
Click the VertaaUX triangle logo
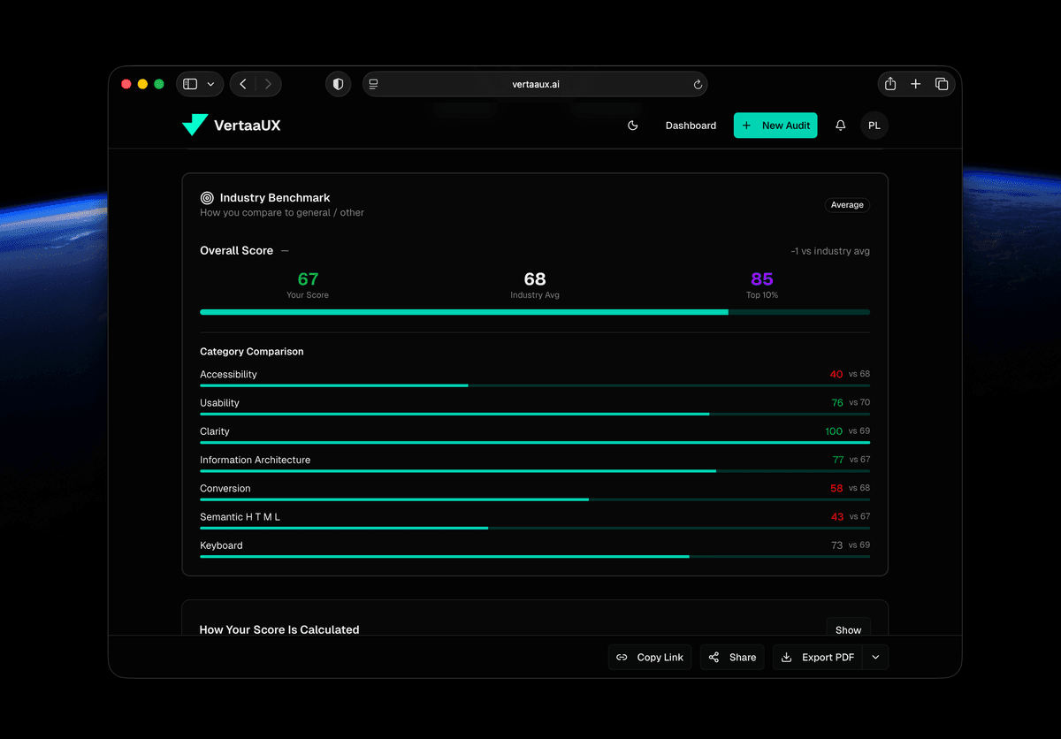pyautogui.click(x=194, y=125)
